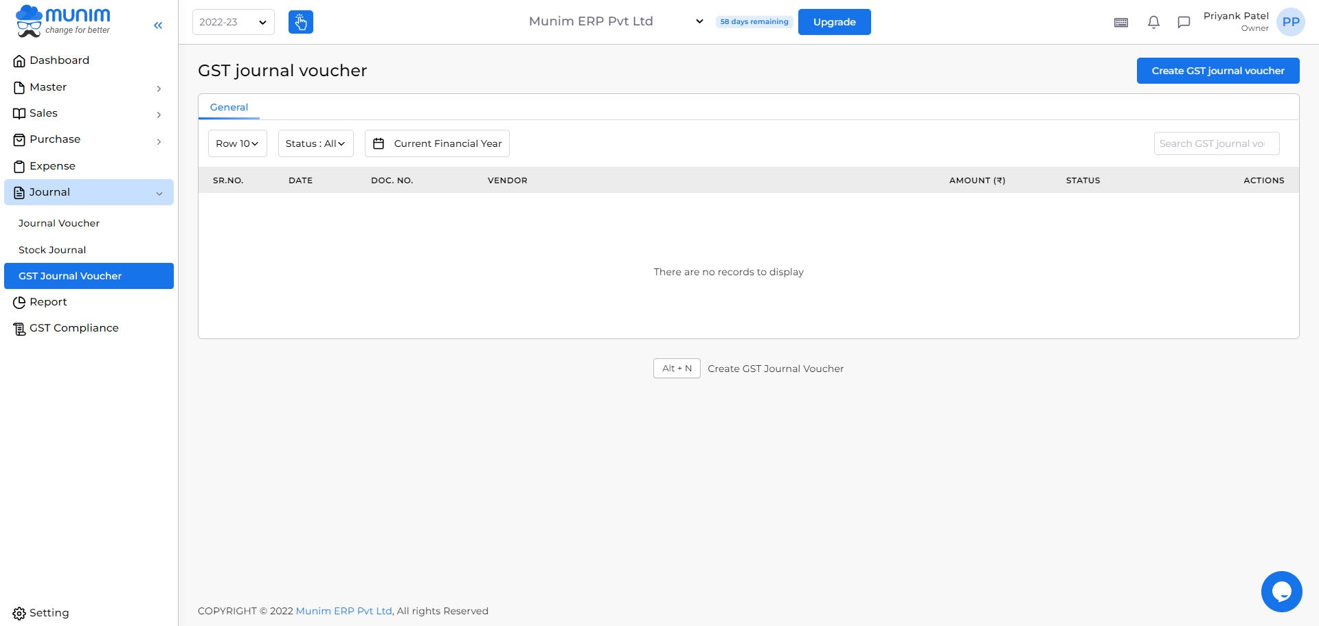Click the PP profile avatar
The image size is (1319, 626).
[x=1291, y=21]
